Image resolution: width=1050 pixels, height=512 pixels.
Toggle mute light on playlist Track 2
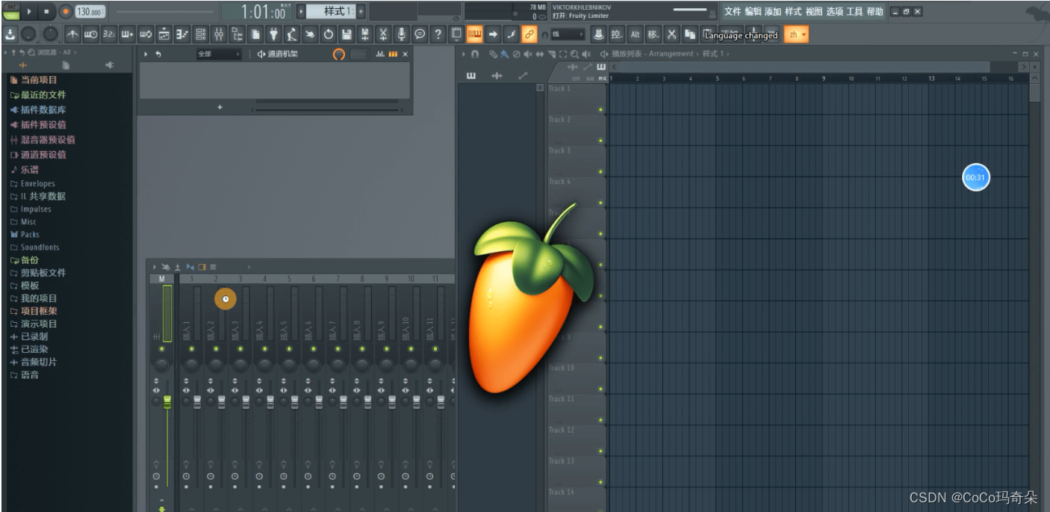(600, 141)
